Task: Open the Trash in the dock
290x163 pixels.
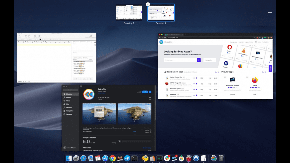Action: coord(221,158)
